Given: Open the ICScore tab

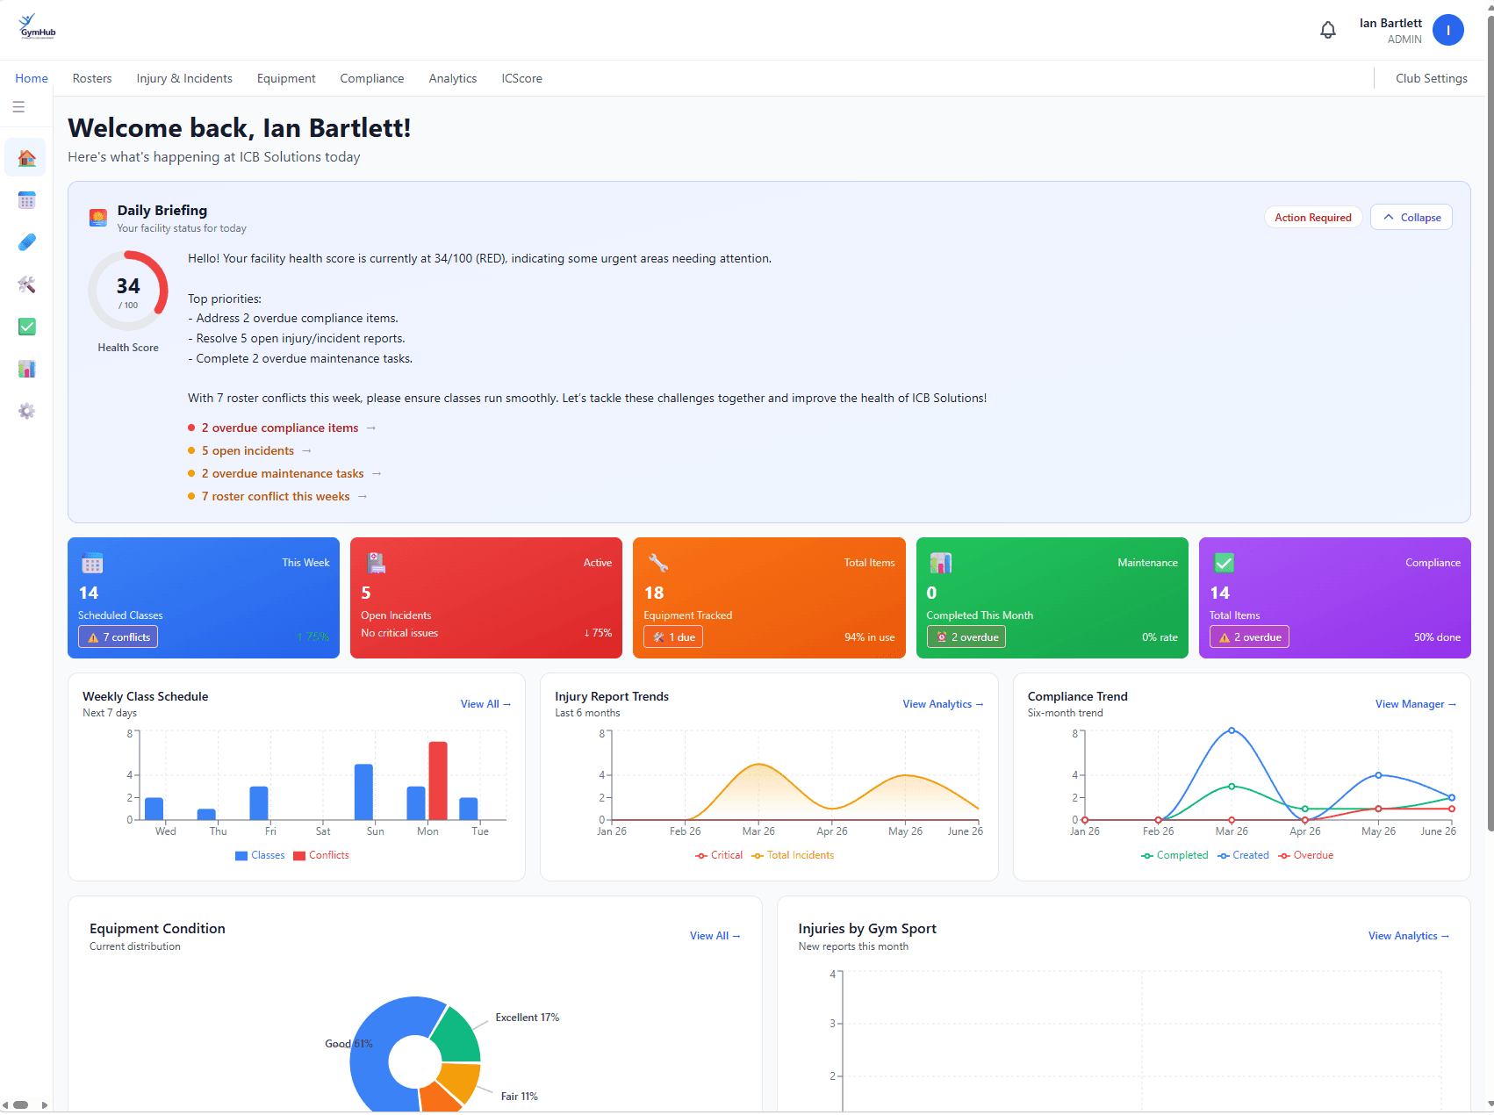Looking at the screenshot, I should point(521,78).
